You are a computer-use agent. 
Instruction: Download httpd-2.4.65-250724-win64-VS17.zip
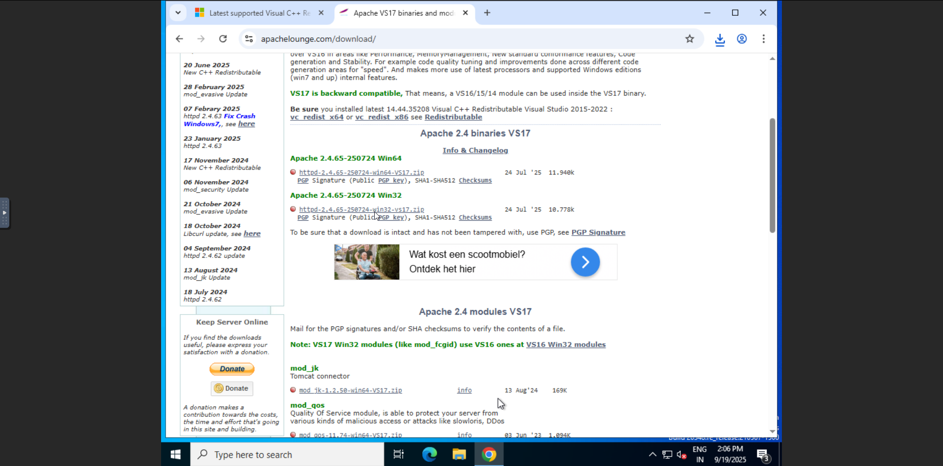(361, 173)
